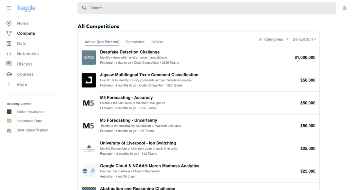Select the Active (Not Entered) tab
354x190 pixels.
[x=102, y=42]
